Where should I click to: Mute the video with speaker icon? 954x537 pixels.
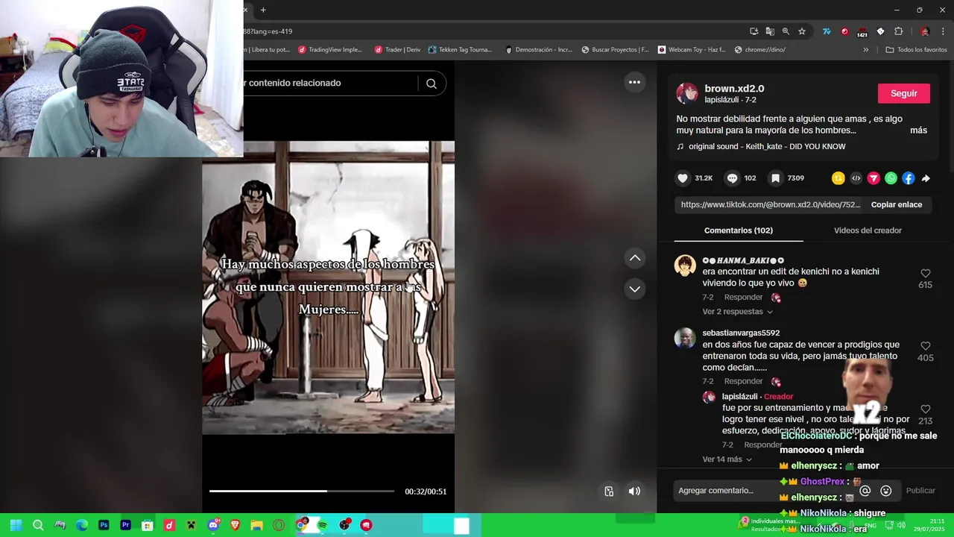tap(634, 491)
